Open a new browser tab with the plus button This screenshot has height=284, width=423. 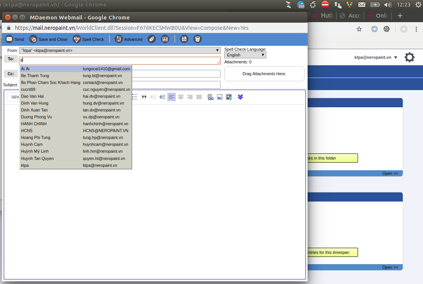click(399, 16)
